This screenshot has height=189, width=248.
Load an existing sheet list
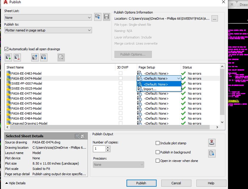(x=98, y=17)
